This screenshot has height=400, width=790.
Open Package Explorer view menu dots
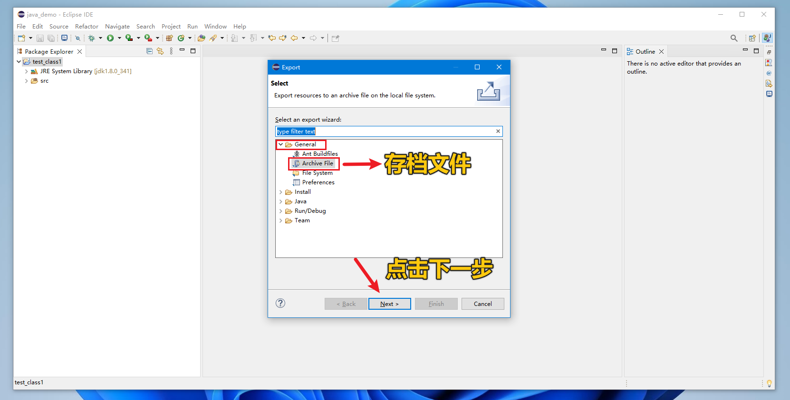[x=171, y=51]
